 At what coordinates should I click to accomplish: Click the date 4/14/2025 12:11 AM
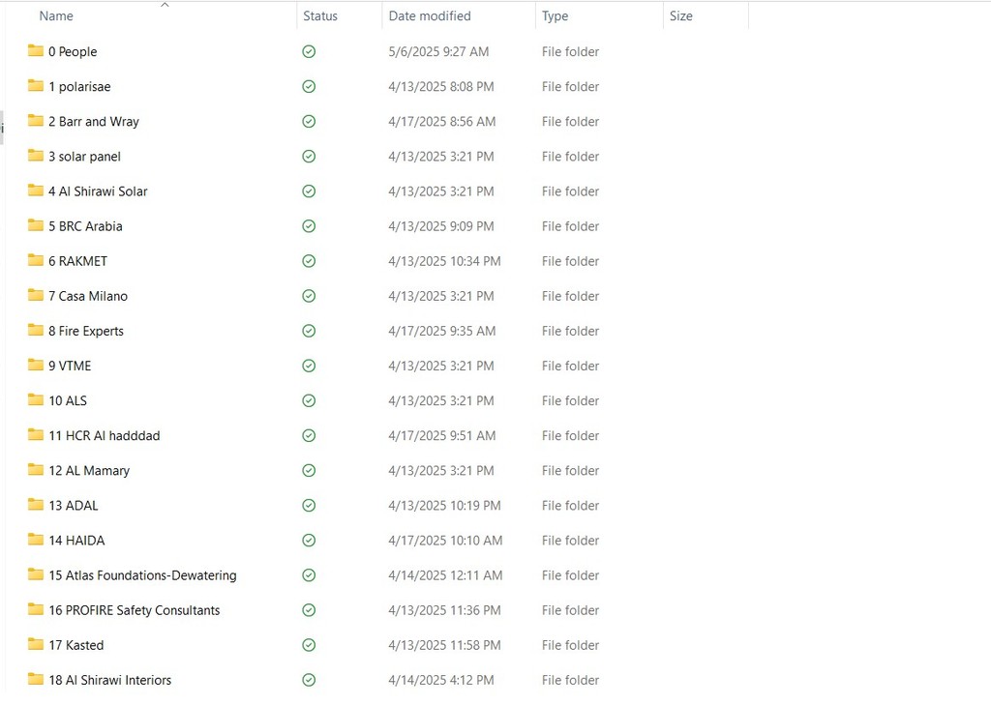[x=445, y=575]
